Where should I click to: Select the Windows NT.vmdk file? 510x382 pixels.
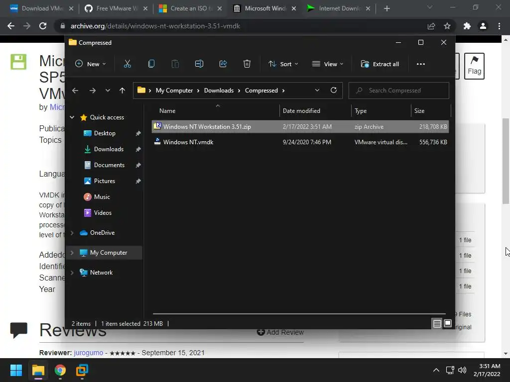300,142
